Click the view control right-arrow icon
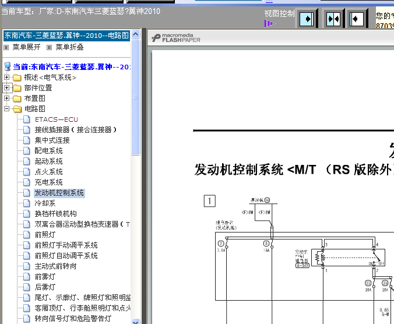This screenshot has height=324, width=394. coord(307,19)
